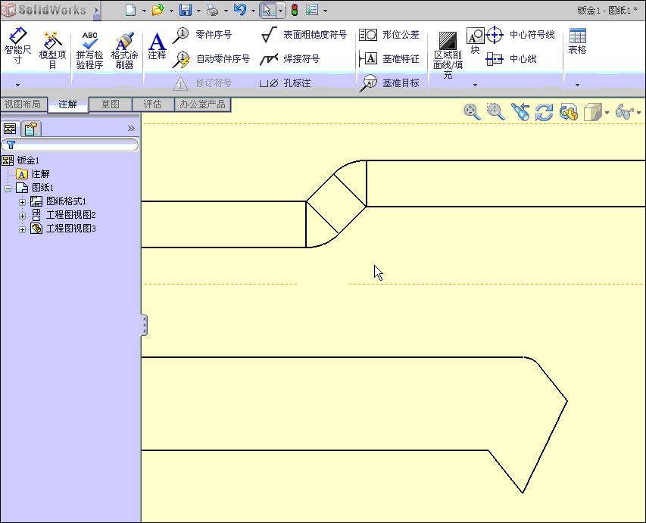Viewport: 646px width, 523px height.
Task: Select the 注解 folder in the tree
Action: coord(33,174)
